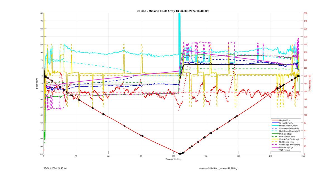The height and width of the screenshot is (173, 335).
Task: Click the x-axis tick label '150'
Action: (206, 156)
